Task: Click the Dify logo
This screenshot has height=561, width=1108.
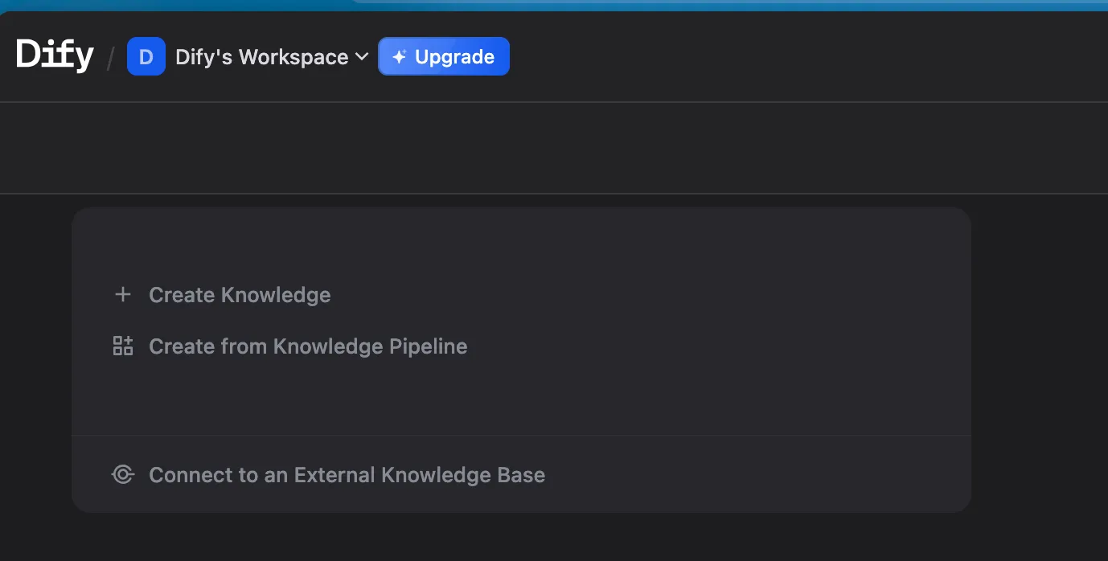Action: (x=55, y=55)
